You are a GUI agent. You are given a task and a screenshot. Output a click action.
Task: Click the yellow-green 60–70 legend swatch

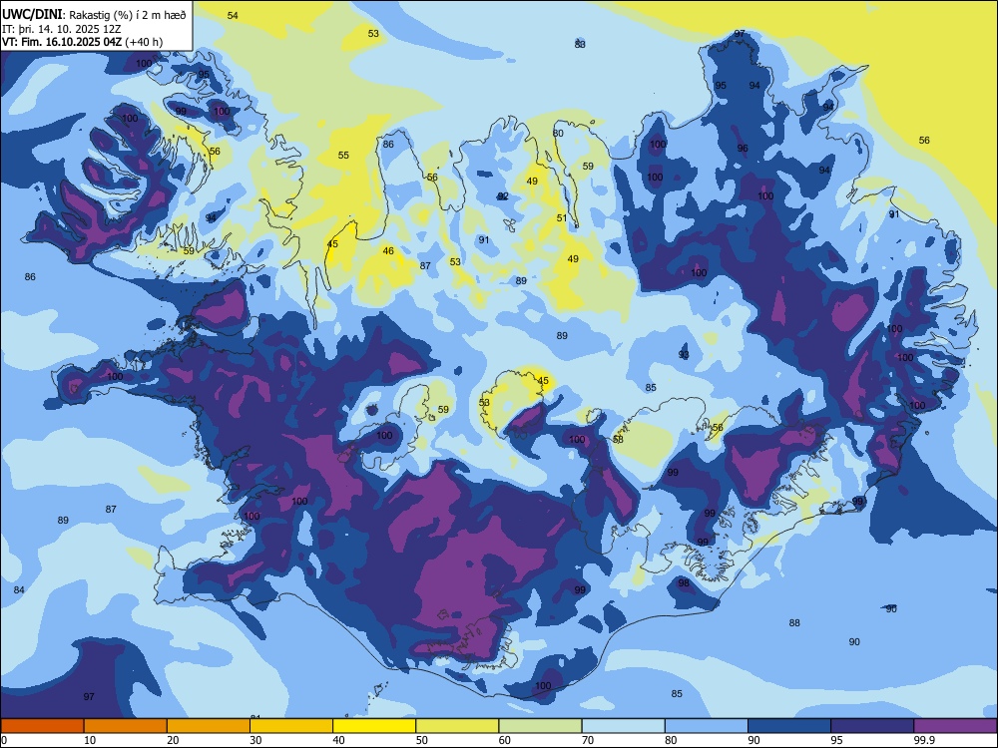tap(540, 726)
